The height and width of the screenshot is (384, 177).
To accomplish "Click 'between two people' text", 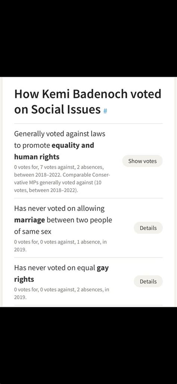I will 79,220.
